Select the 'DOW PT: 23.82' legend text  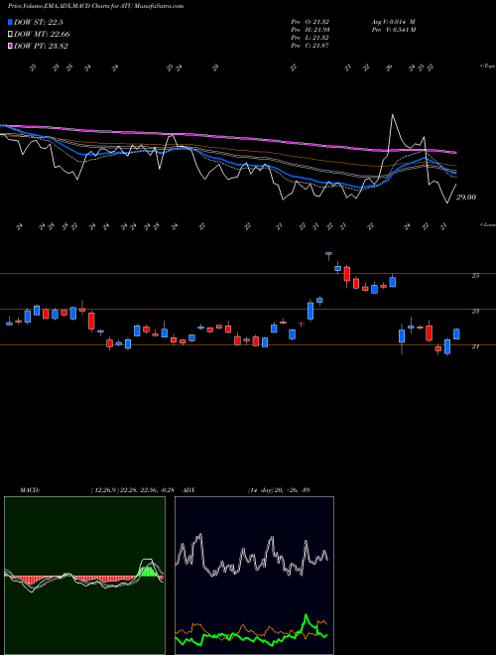tap(41, 46)
